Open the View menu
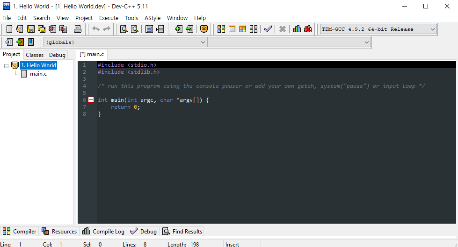The image size is (458, 247). pos(63,18)
